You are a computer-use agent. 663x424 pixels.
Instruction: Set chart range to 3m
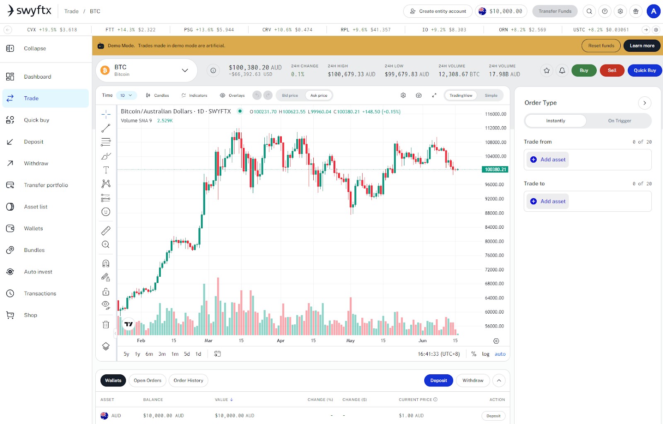162,354
